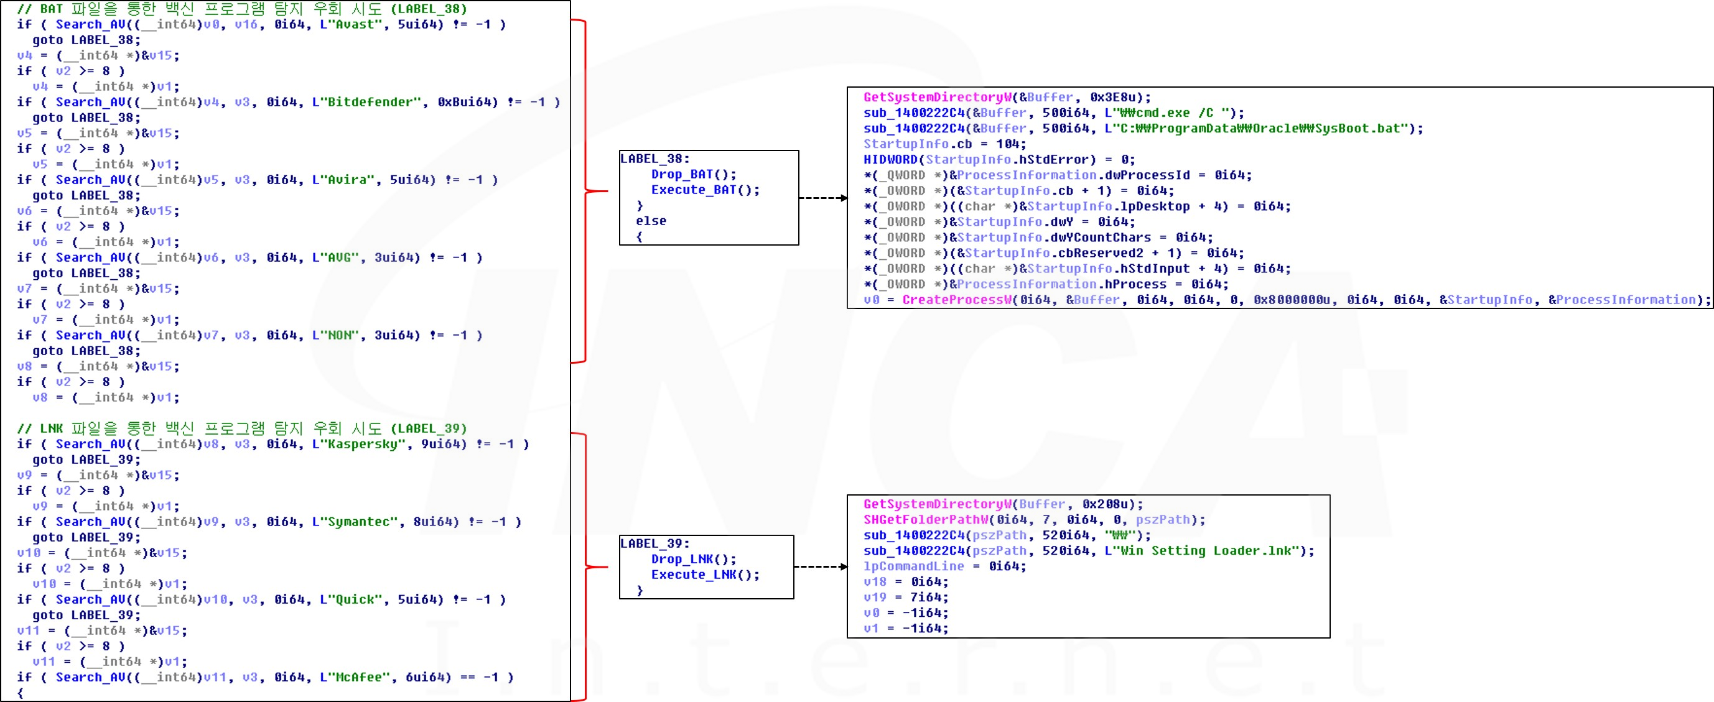
Task: Click the LABEL_39 label in middle box
Action: pos(654,544)
